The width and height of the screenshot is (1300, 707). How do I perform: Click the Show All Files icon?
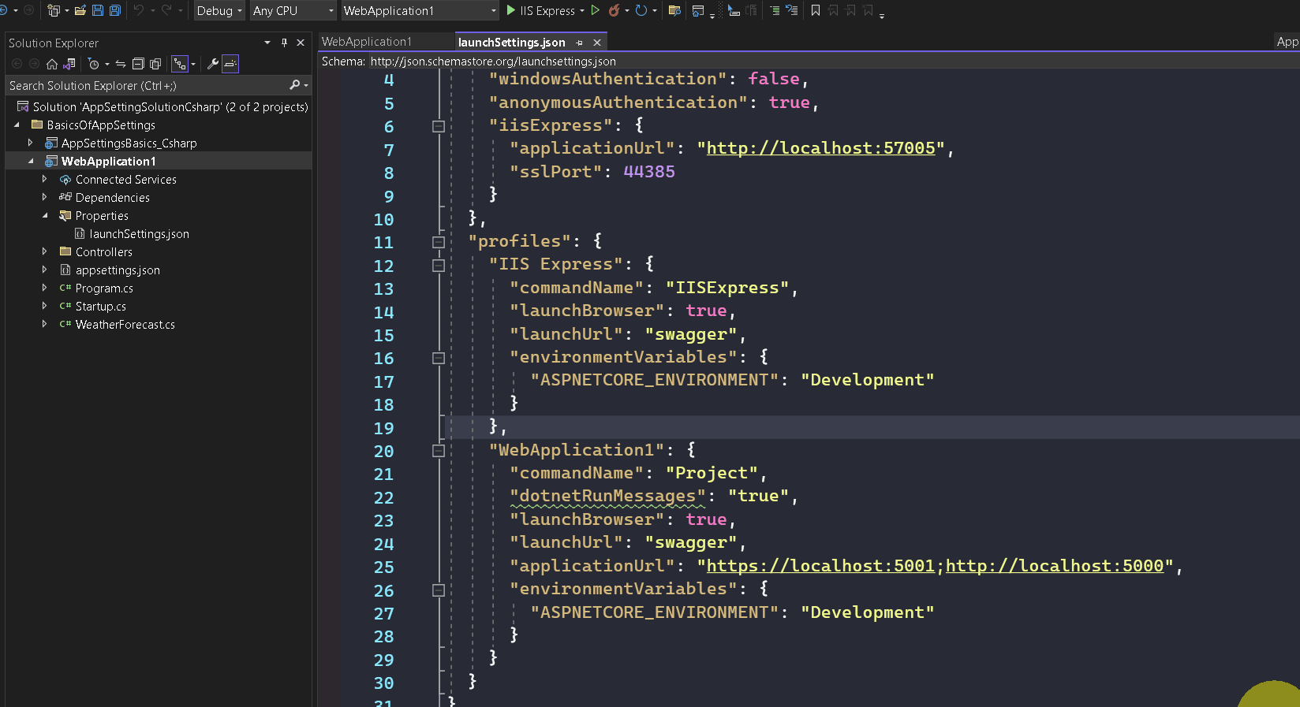(155, 64)
